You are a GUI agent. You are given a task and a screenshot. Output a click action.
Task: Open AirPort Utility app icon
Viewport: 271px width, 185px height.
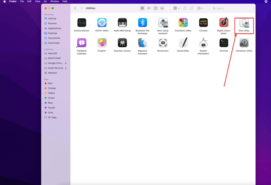(x=102, y=23)
